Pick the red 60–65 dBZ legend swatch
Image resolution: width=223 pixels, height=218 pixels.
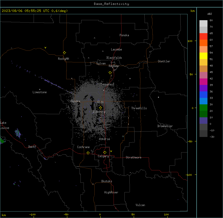[203, 37]
